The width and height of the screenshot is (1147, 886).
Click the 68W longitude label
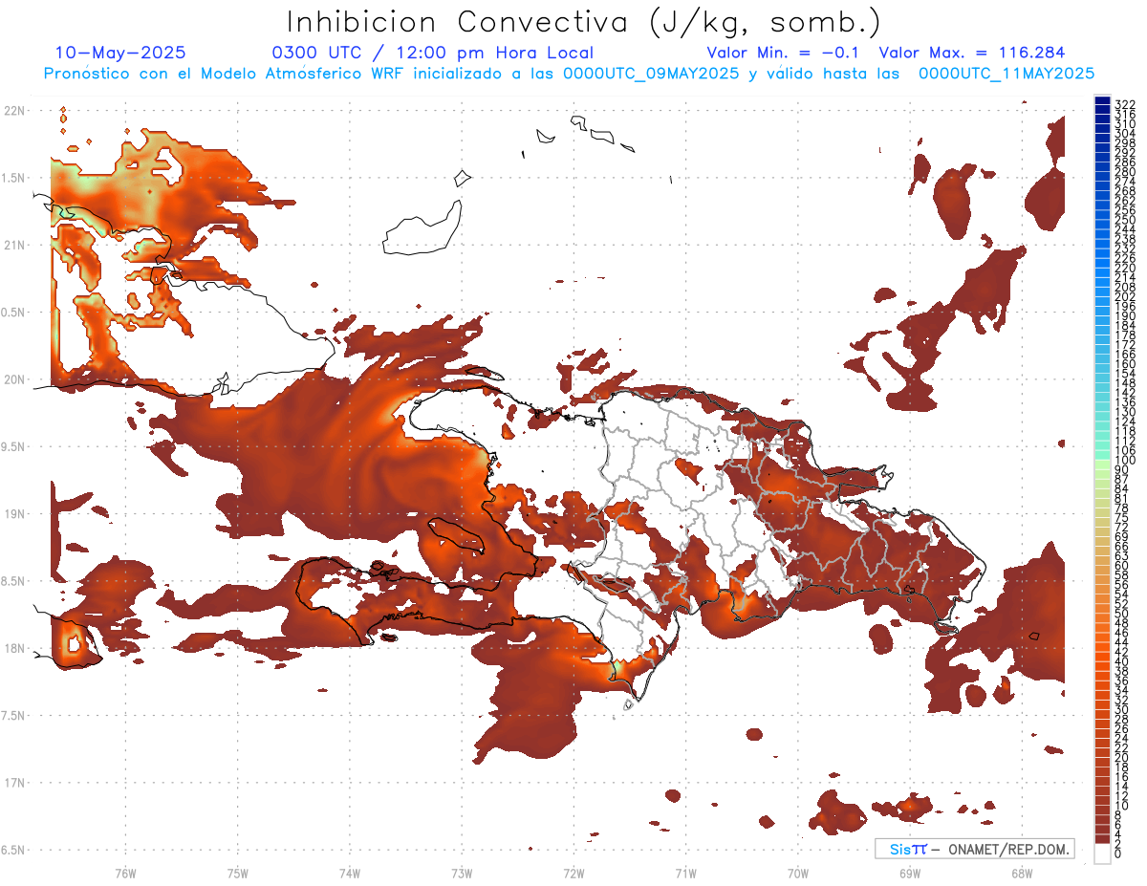pyautogui.click(x=1021, y=873)
